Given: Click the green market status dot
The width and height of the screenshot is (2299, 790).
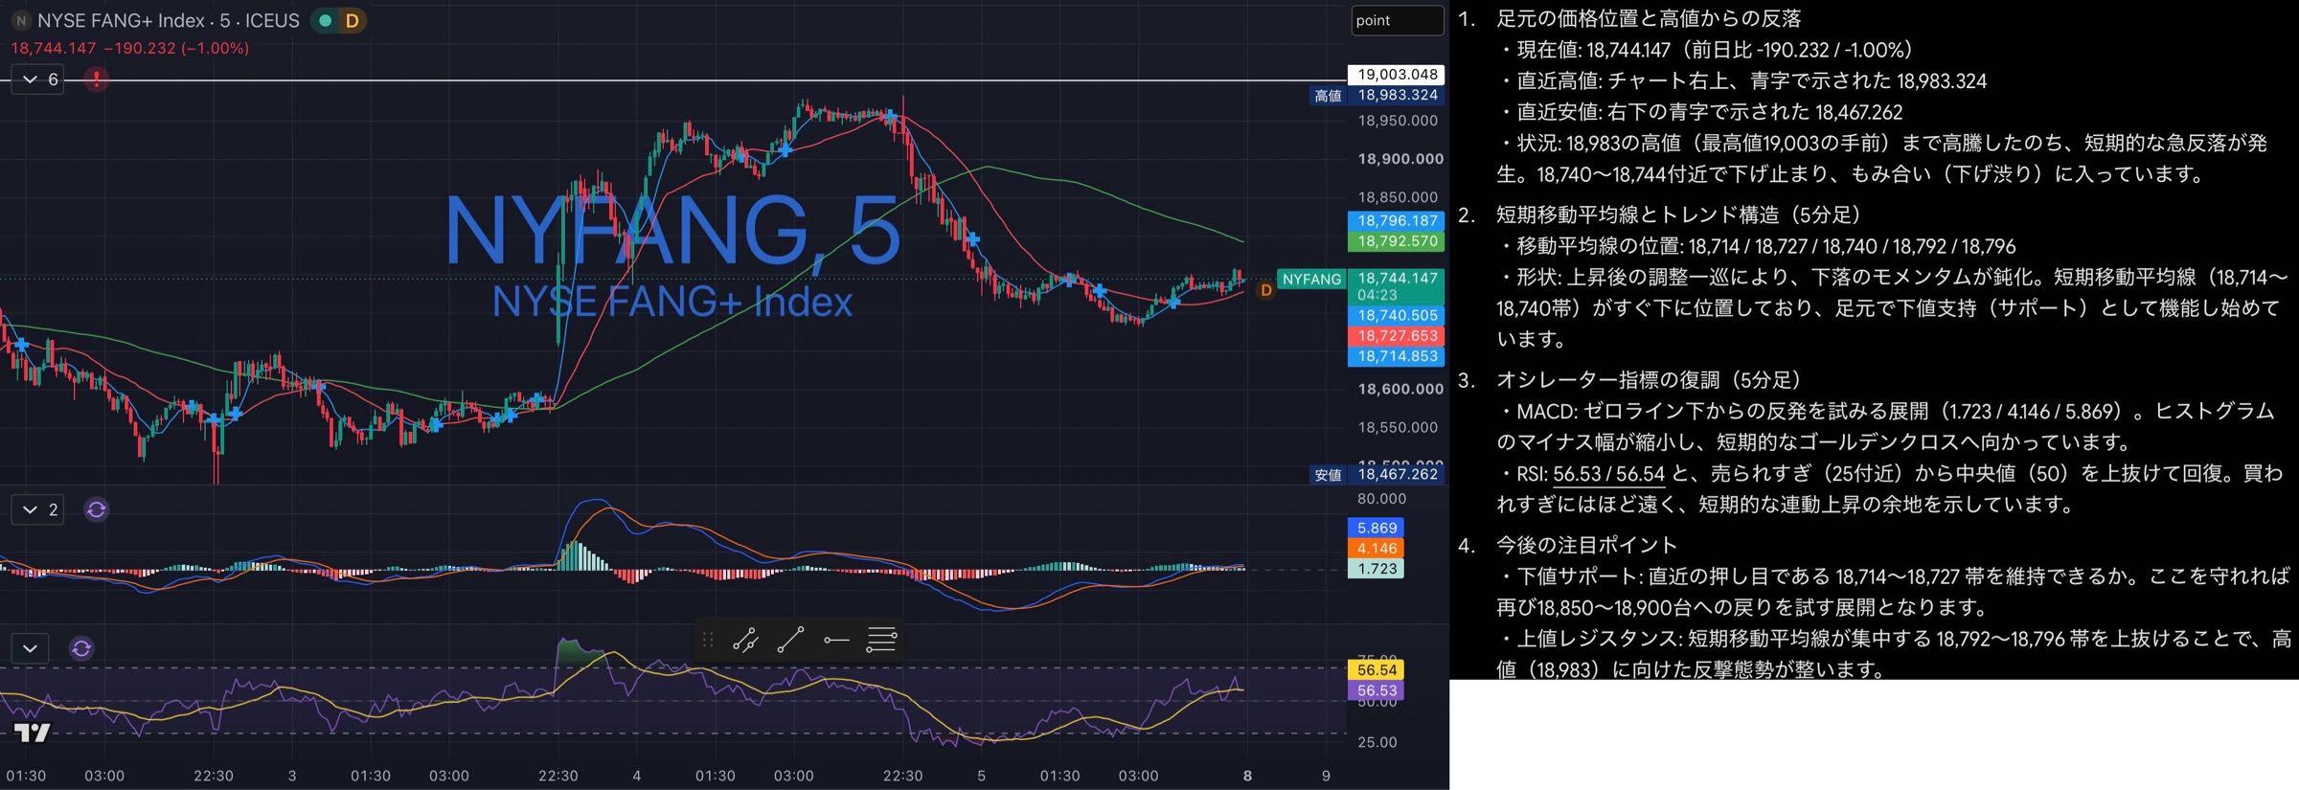Looking at the screenshot, I should [326, 20].
